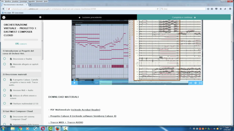The height and width of the screenshot is (131, 234).
Task: Open video player settings gear
Action: [196, 83]
